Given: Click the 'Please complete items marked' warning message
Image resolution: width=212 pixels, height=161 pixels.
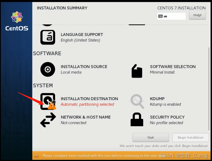Looking at the screenshot, I should pyautogui.click(x=103, y=156).
